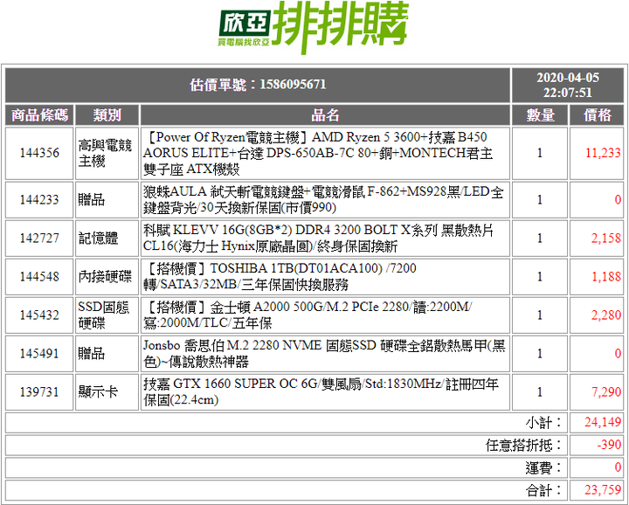The image size is (629, 505).
Task: Click the Jonsbo M.2 heatsink product name
Action: click(x=324, y=353)
